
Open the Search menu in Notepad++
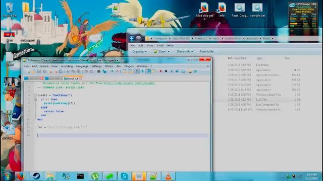pos(44,66)
